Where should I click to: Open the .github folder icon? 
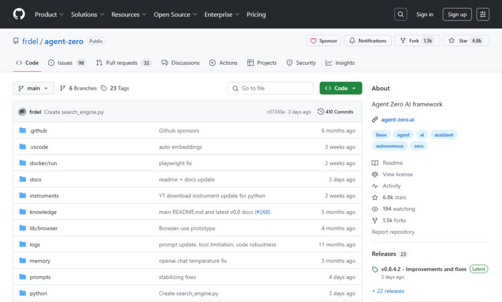[22, 130]
